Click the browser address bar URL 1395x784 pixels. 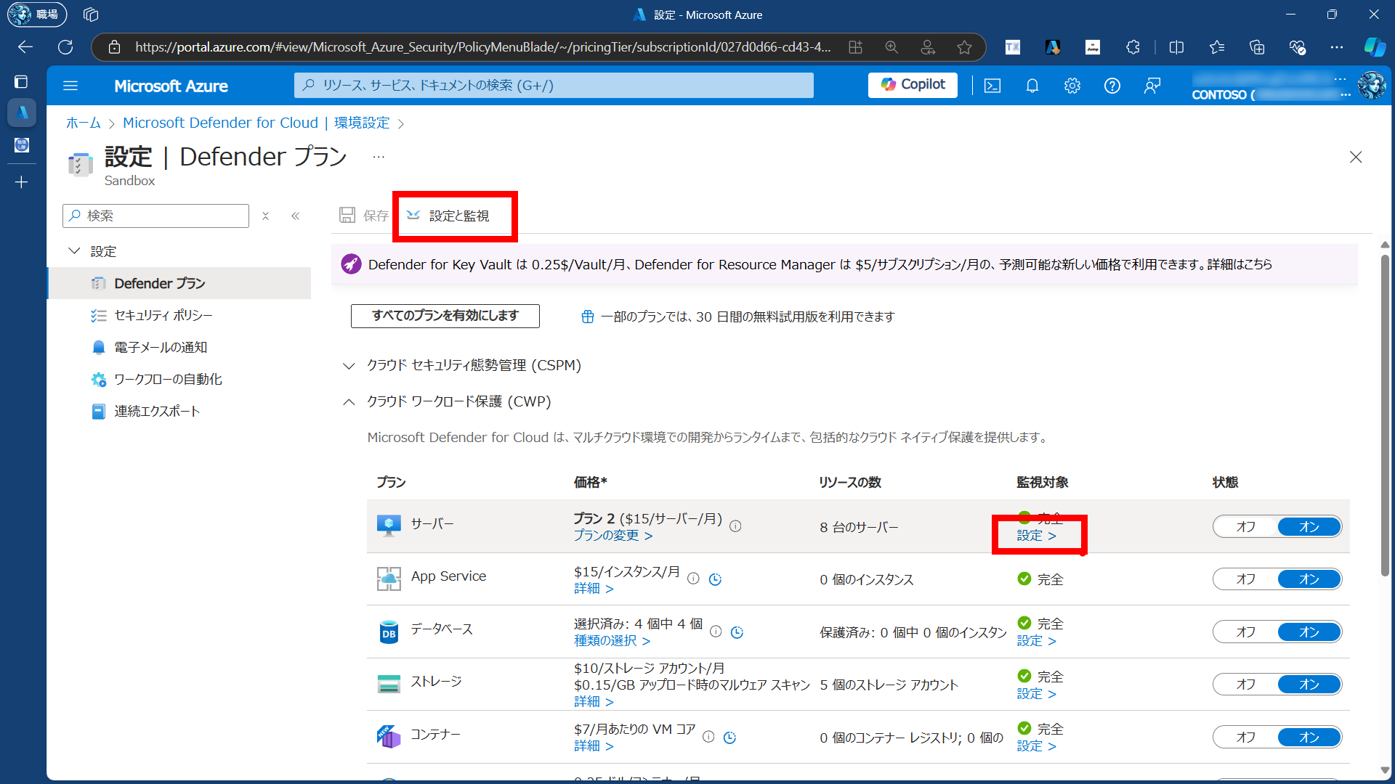pyautogui.click(x=482, y=47)
